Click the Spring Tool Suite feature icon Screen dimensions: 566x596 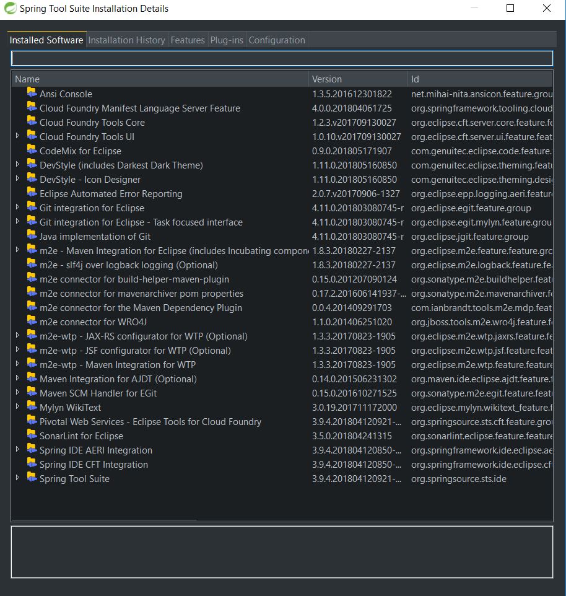click(x=32, y=478)
